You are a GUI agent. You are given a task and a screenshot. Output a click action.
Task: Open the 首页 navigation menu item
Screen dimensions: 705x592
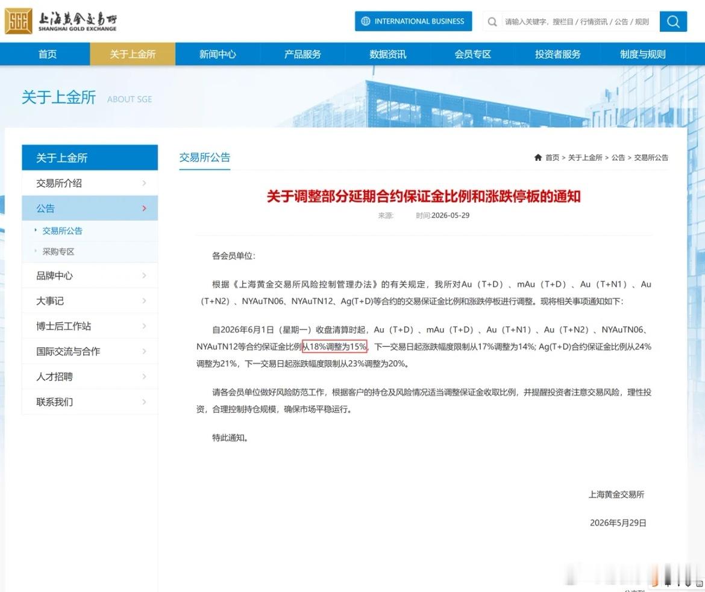47,54
